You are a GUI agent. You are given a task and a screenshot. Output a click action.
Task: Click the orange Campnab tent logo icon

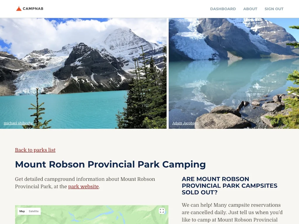point(19,8)
